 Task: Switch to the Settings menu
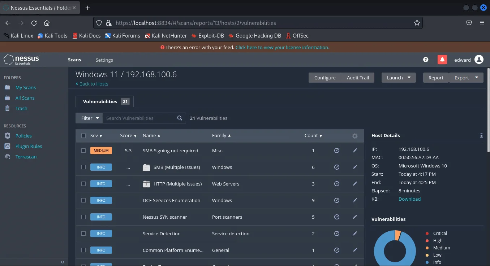tap(104, 60)
